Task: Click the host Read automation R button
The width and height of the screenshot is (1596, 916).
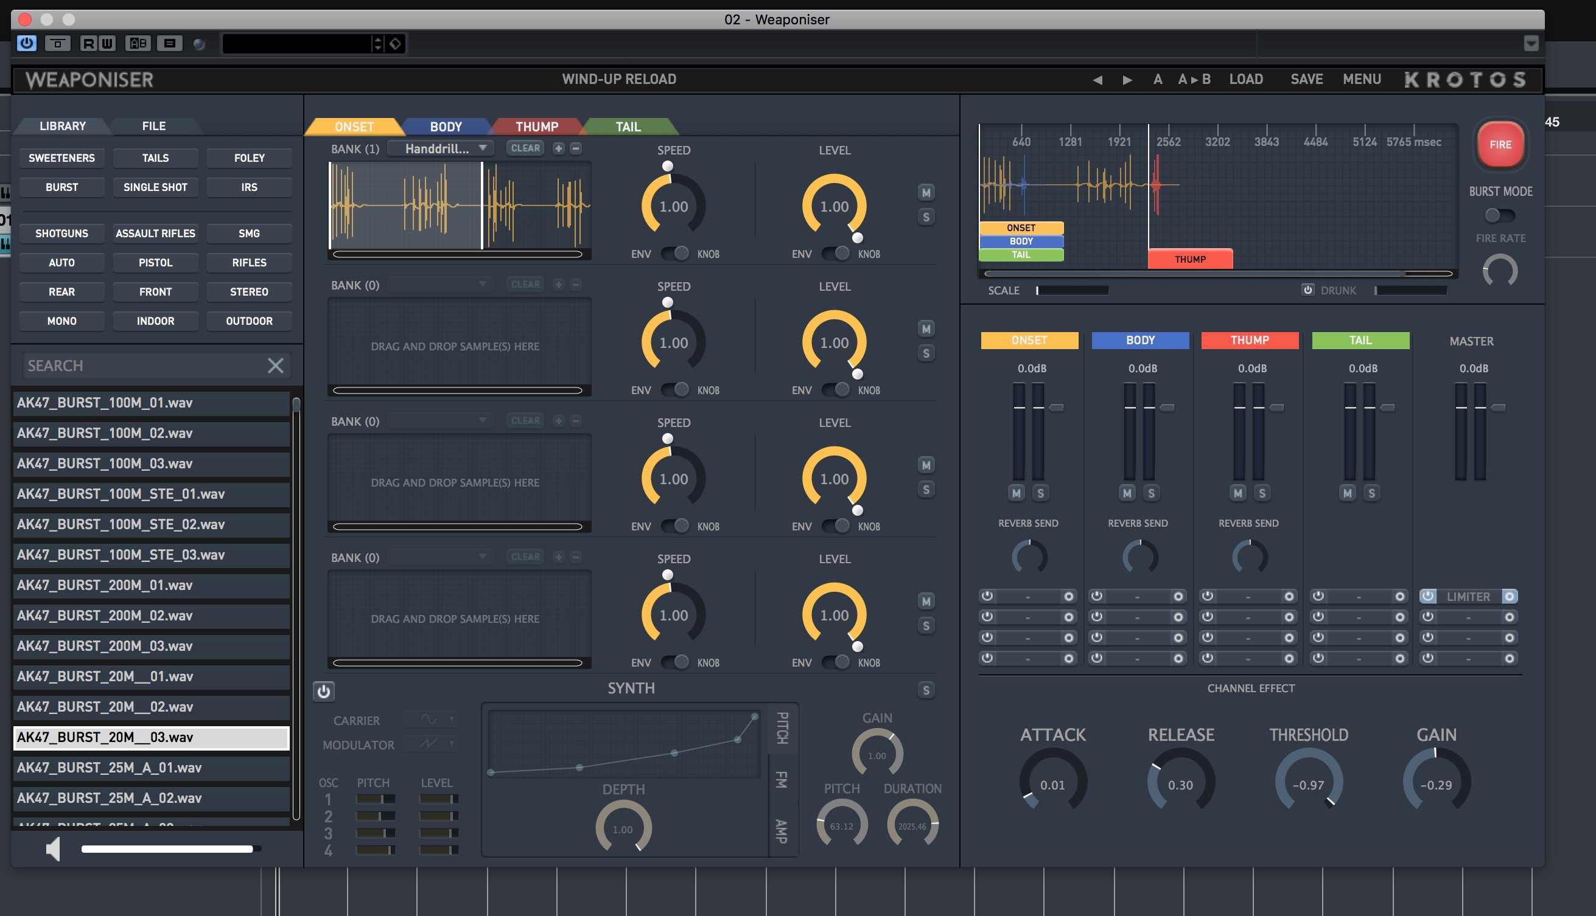Action: 89,43
